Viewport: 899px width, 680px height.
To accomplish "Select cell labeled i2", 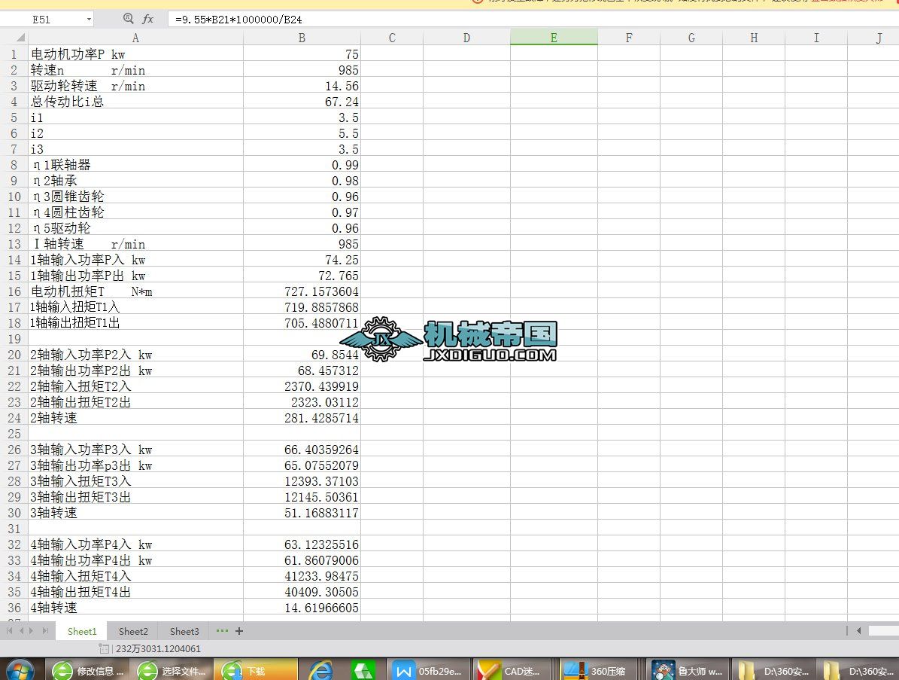I will coord(136,133).
